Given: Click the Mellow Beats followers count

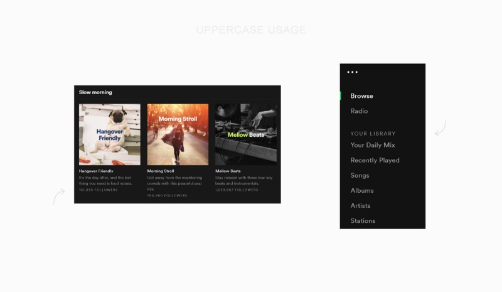Looking at the screenshot, I should pos(237,190).
